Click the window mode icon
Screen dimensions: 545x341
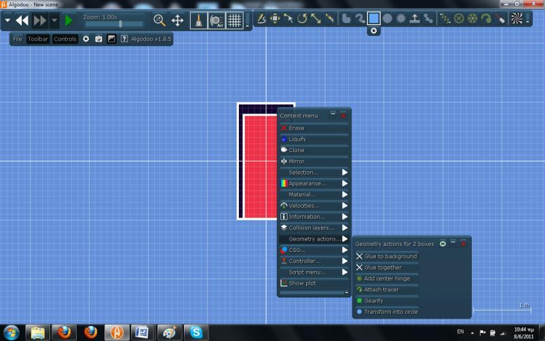[111, 39]
